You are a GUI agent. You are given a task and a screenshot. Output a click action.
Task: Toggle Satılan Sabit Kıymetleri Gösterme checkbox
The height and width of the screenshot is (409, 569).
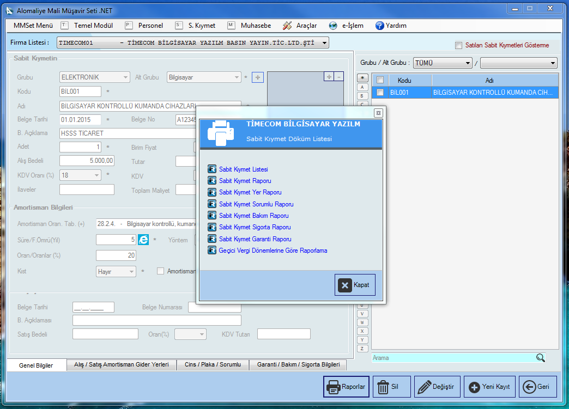459,45
